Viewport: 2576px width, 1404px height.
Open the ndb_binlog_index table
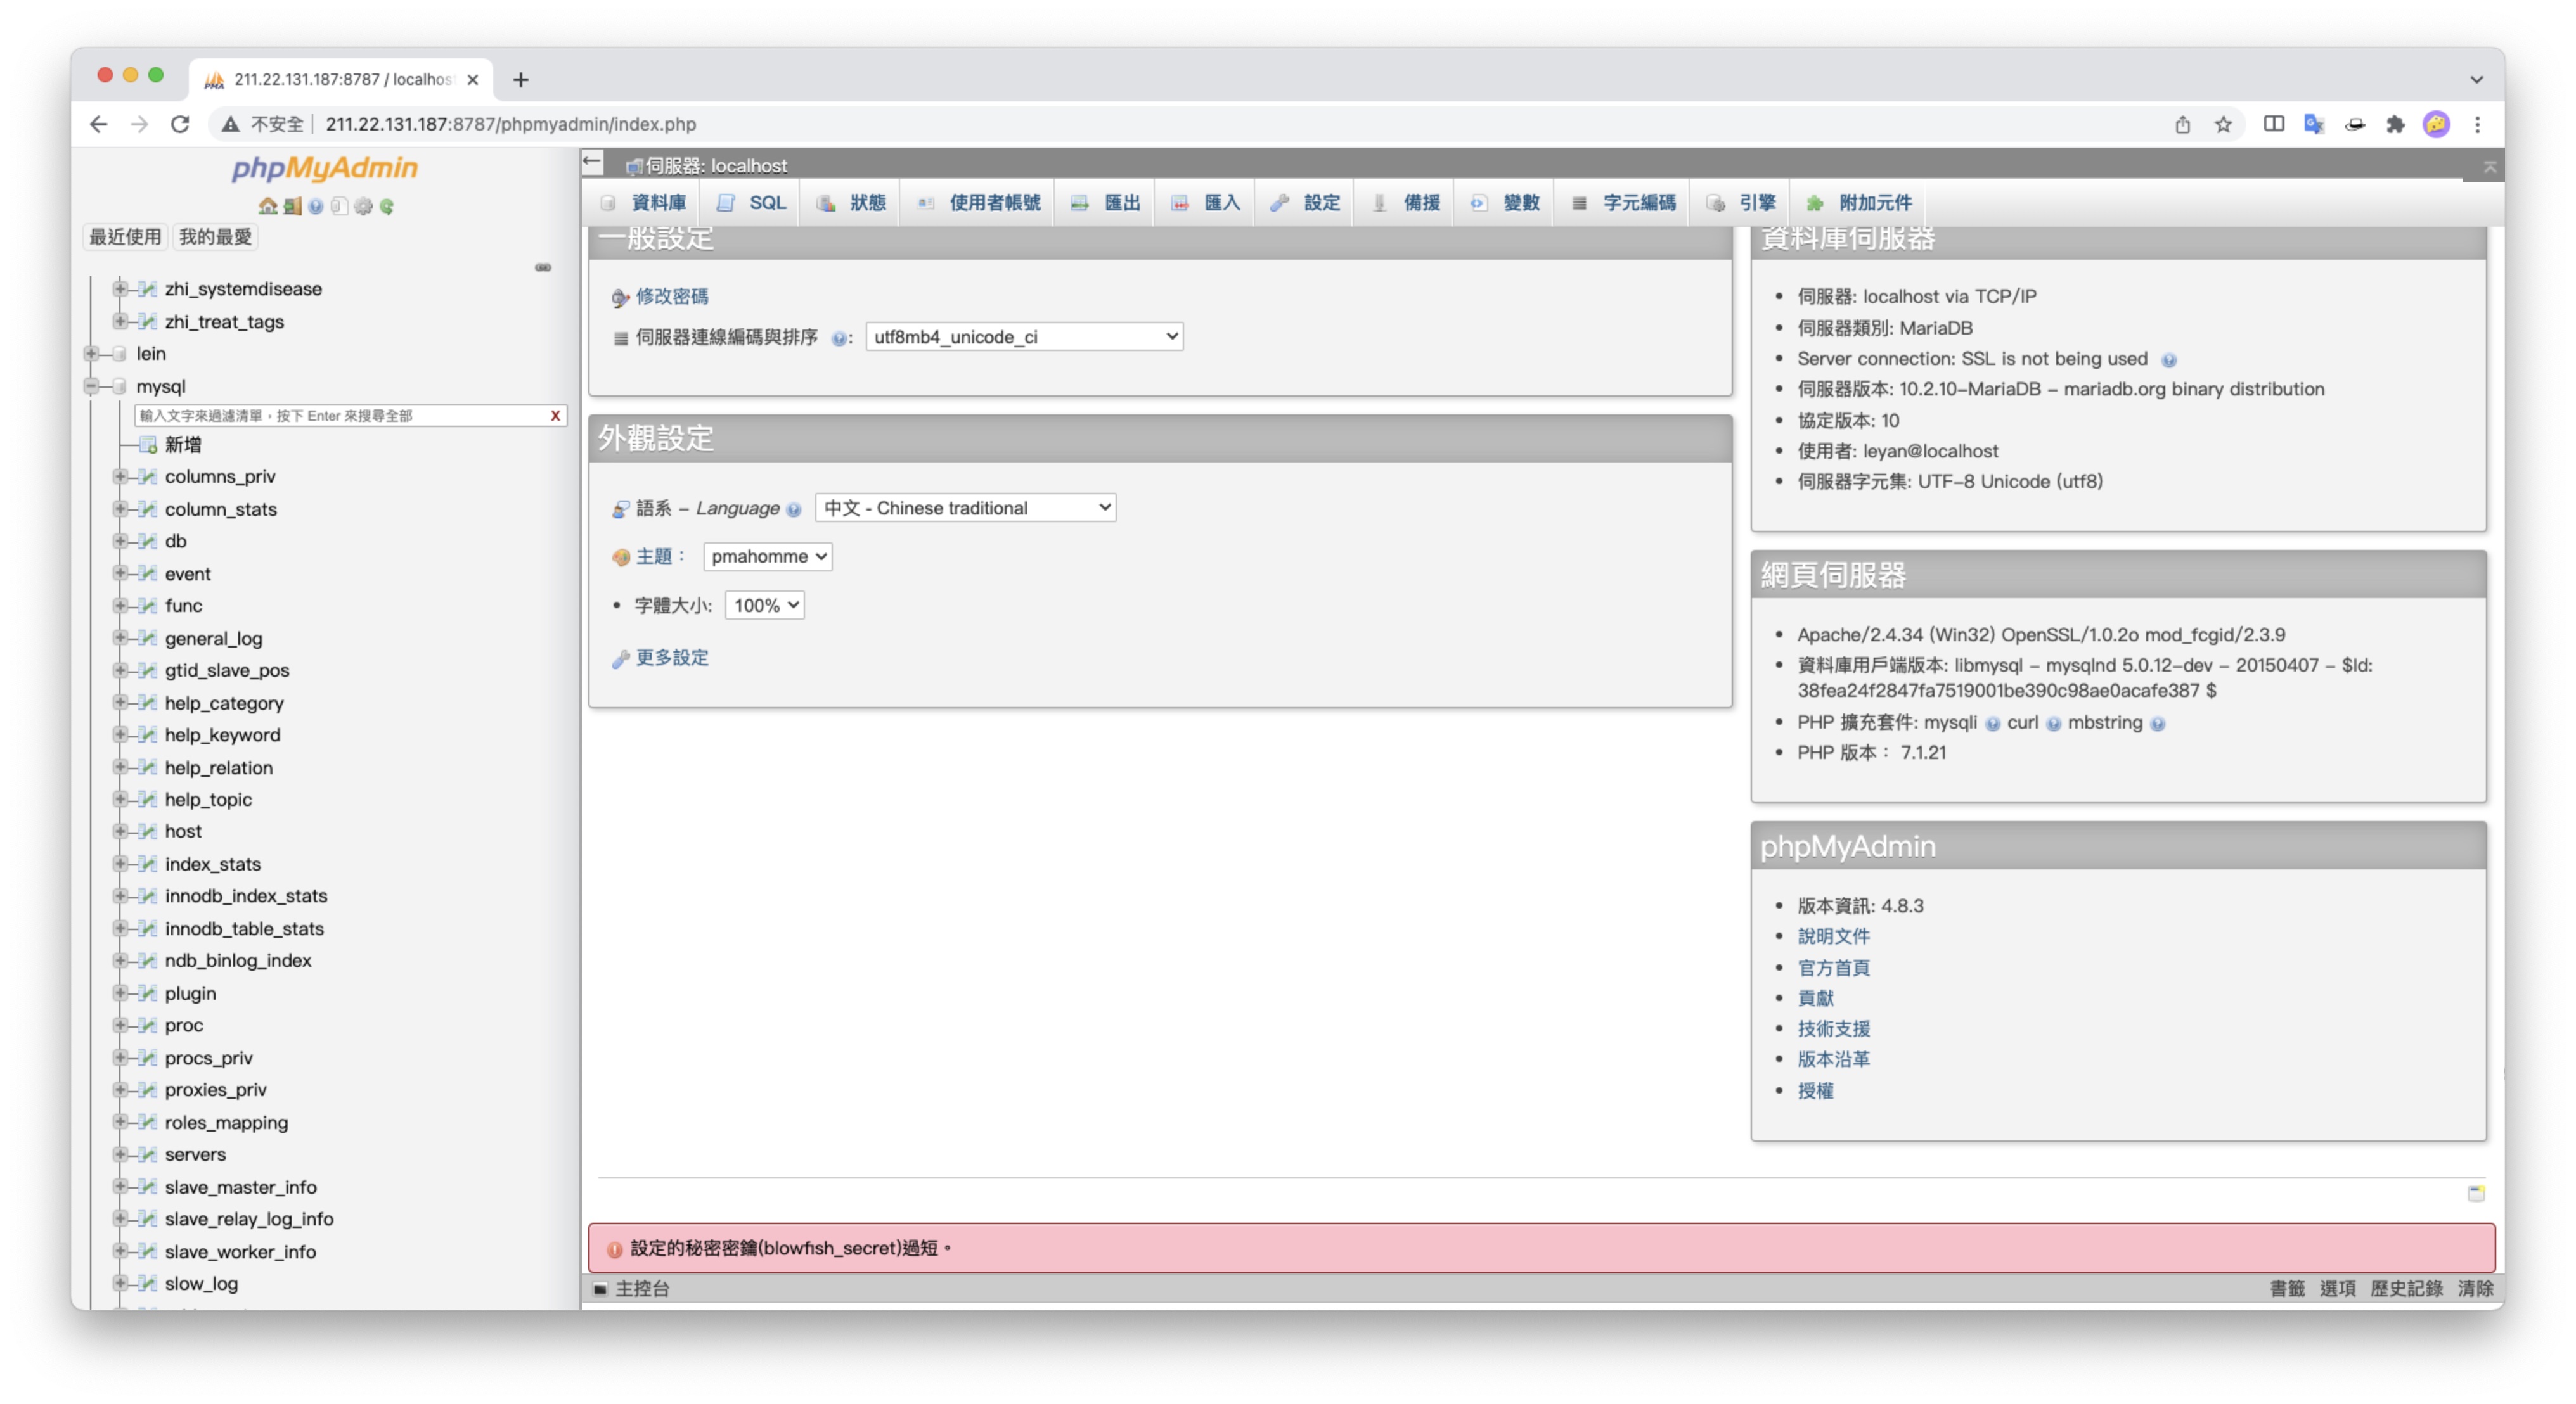(238, 960)
